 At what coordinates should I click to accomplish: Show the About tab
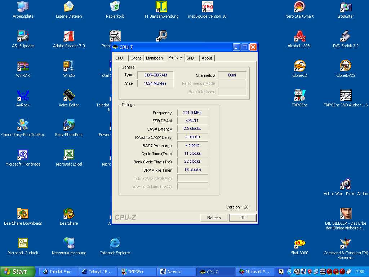[x=207, y=58]
